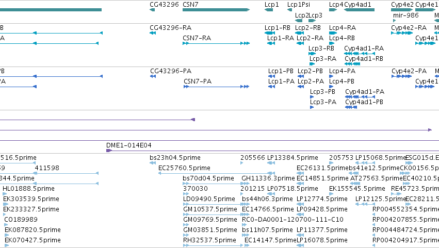Click the Lcp1Psi gene label
The width and height of the screenshot is (439, 248).
pyautogui.click(x=299, y=5)
